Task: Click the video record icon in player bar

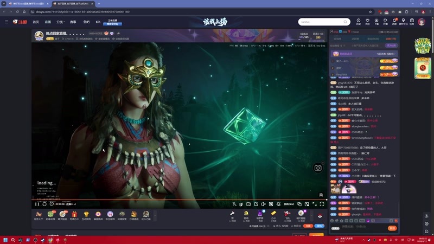Action: pyautogui.click(x=248, y=204)
